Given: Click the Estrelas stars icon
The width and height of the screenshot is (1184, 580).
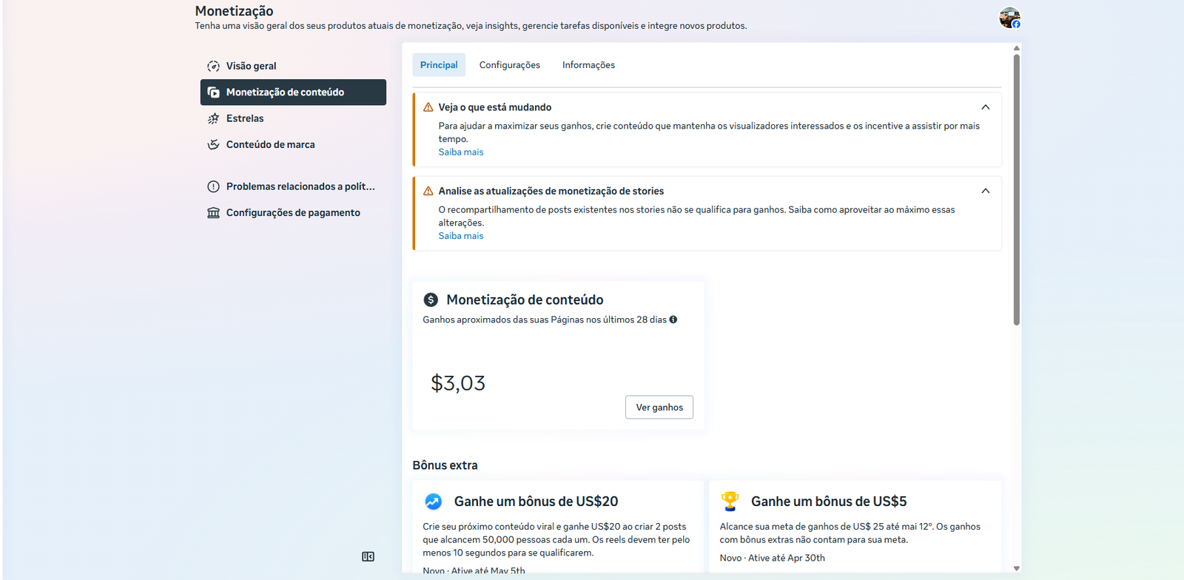Looking at the screenshot, I should pos(213,118).
